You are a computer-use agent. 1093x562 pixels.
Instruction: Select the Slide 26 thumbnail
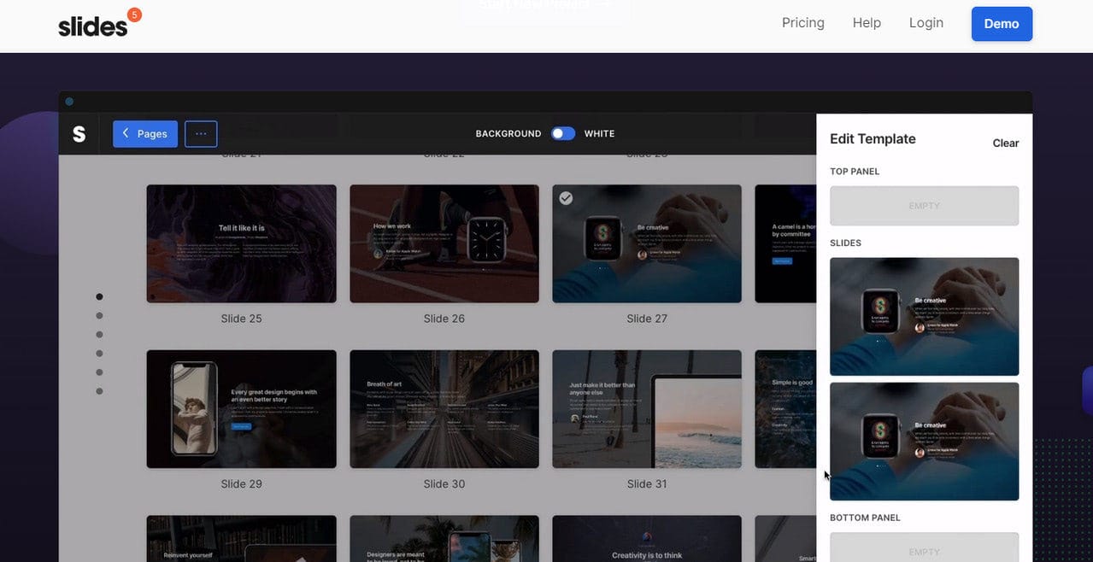[x=444, y=243]
